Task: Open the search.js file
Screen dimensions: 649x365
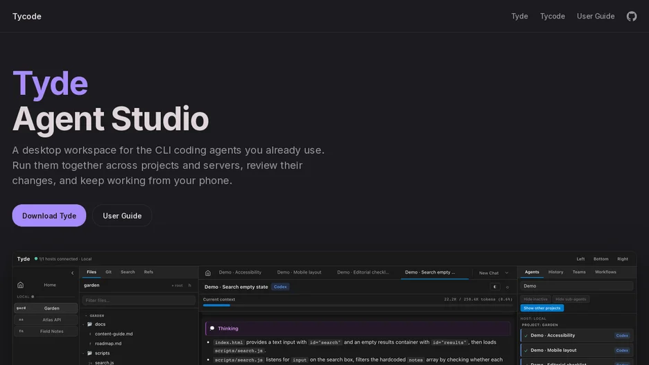Action: pyautogui.click(x=104, y=362)
